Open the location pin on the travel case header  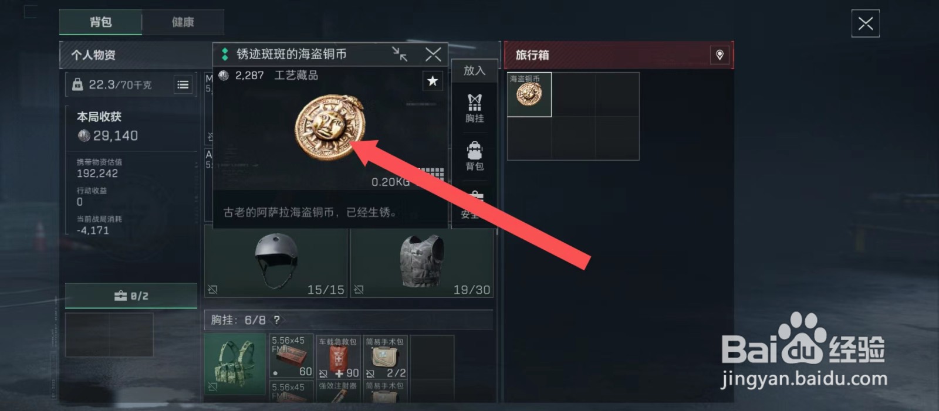pos(720,55)
